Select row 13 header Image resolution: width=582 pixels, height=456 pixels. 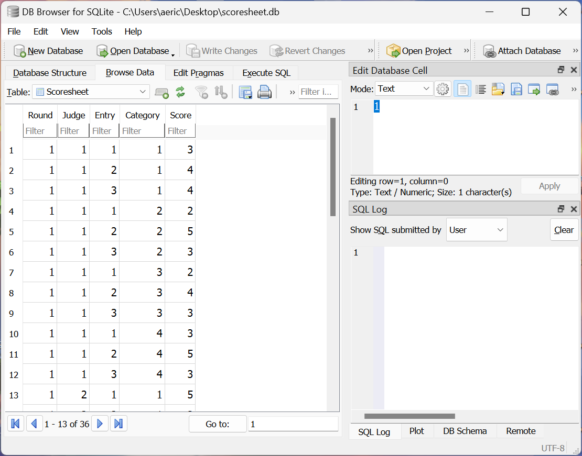coord(14,395)
